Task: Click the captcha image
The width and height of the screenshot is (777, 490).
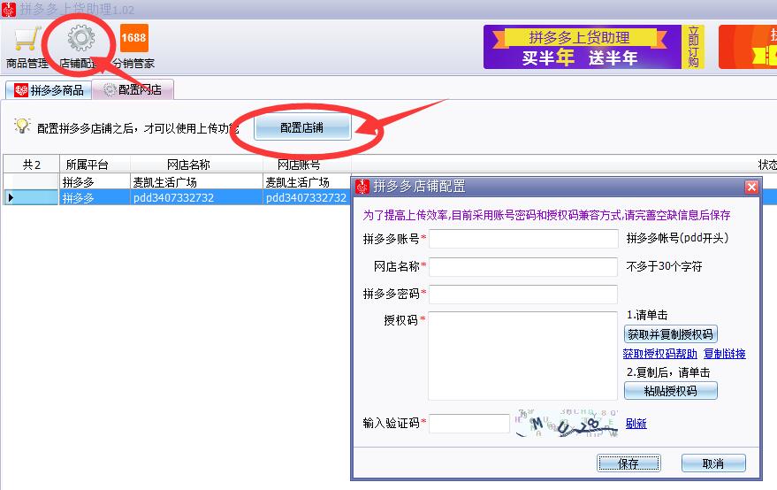Action: click(x=567, y=423)
